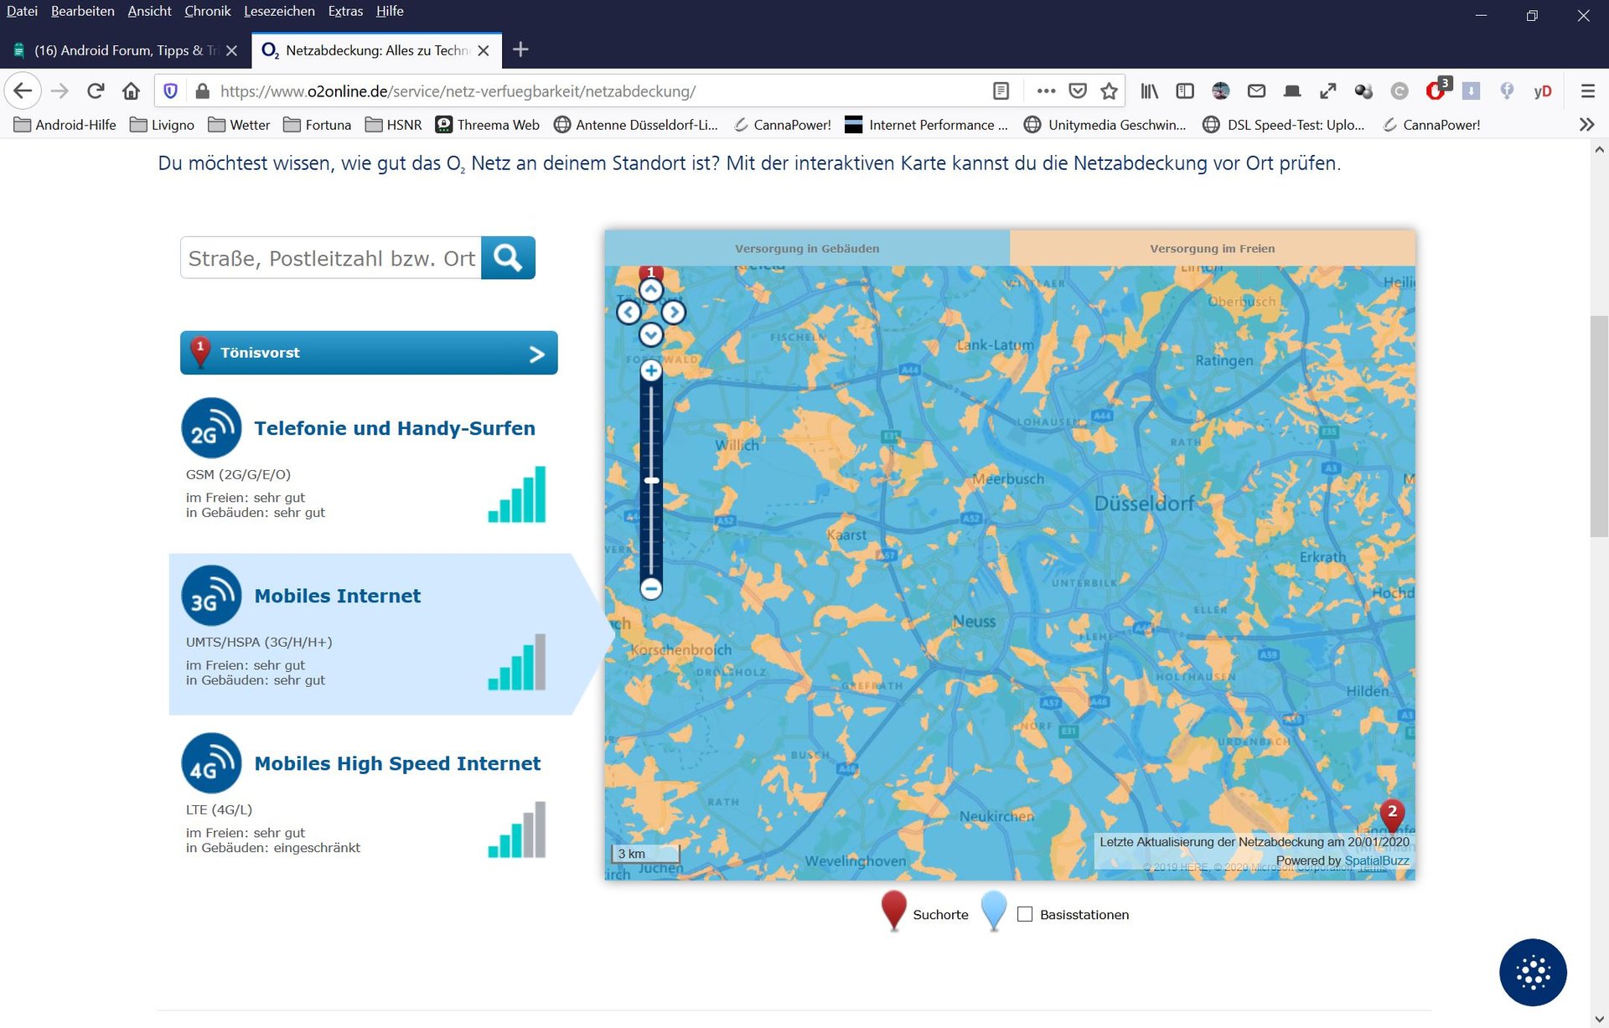
Task: Open the mail envelope toolbar icon
Action: (x=1256, y=90)
